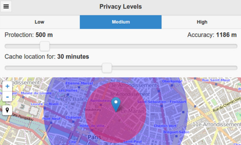Select the Medium privacy tab
241x145 pixels.
click(121, 22)
